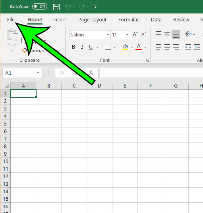Click Decrease Indent icon
Image resolution: width=203 pixels, height=213 pixels.
point(188,47)
